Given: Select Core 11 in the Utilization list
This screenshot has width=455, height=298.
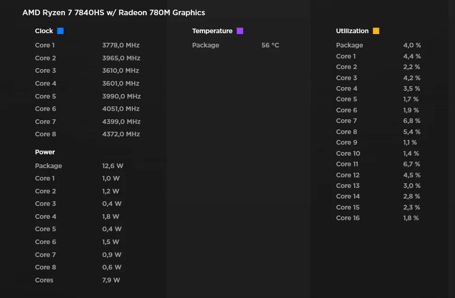Looking at the screenshot, I should pyautogui.click(x=347, y=164).
